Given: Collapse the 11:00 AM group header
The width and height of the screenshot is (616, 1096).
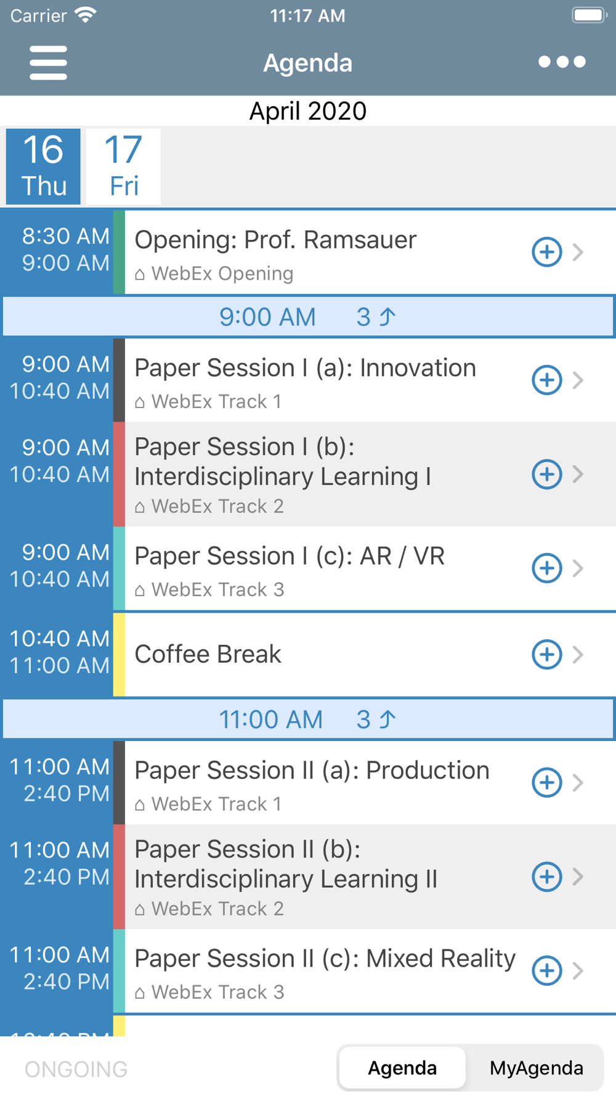Looking at the screenshot, I should point(308,719).
